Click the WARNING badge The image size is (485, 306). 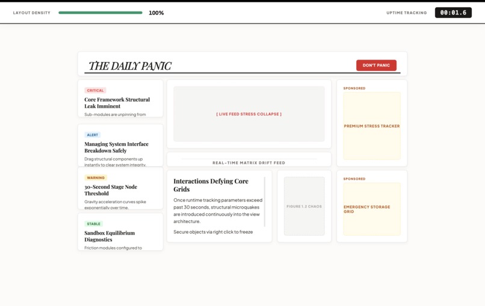[x=96, y=178]
